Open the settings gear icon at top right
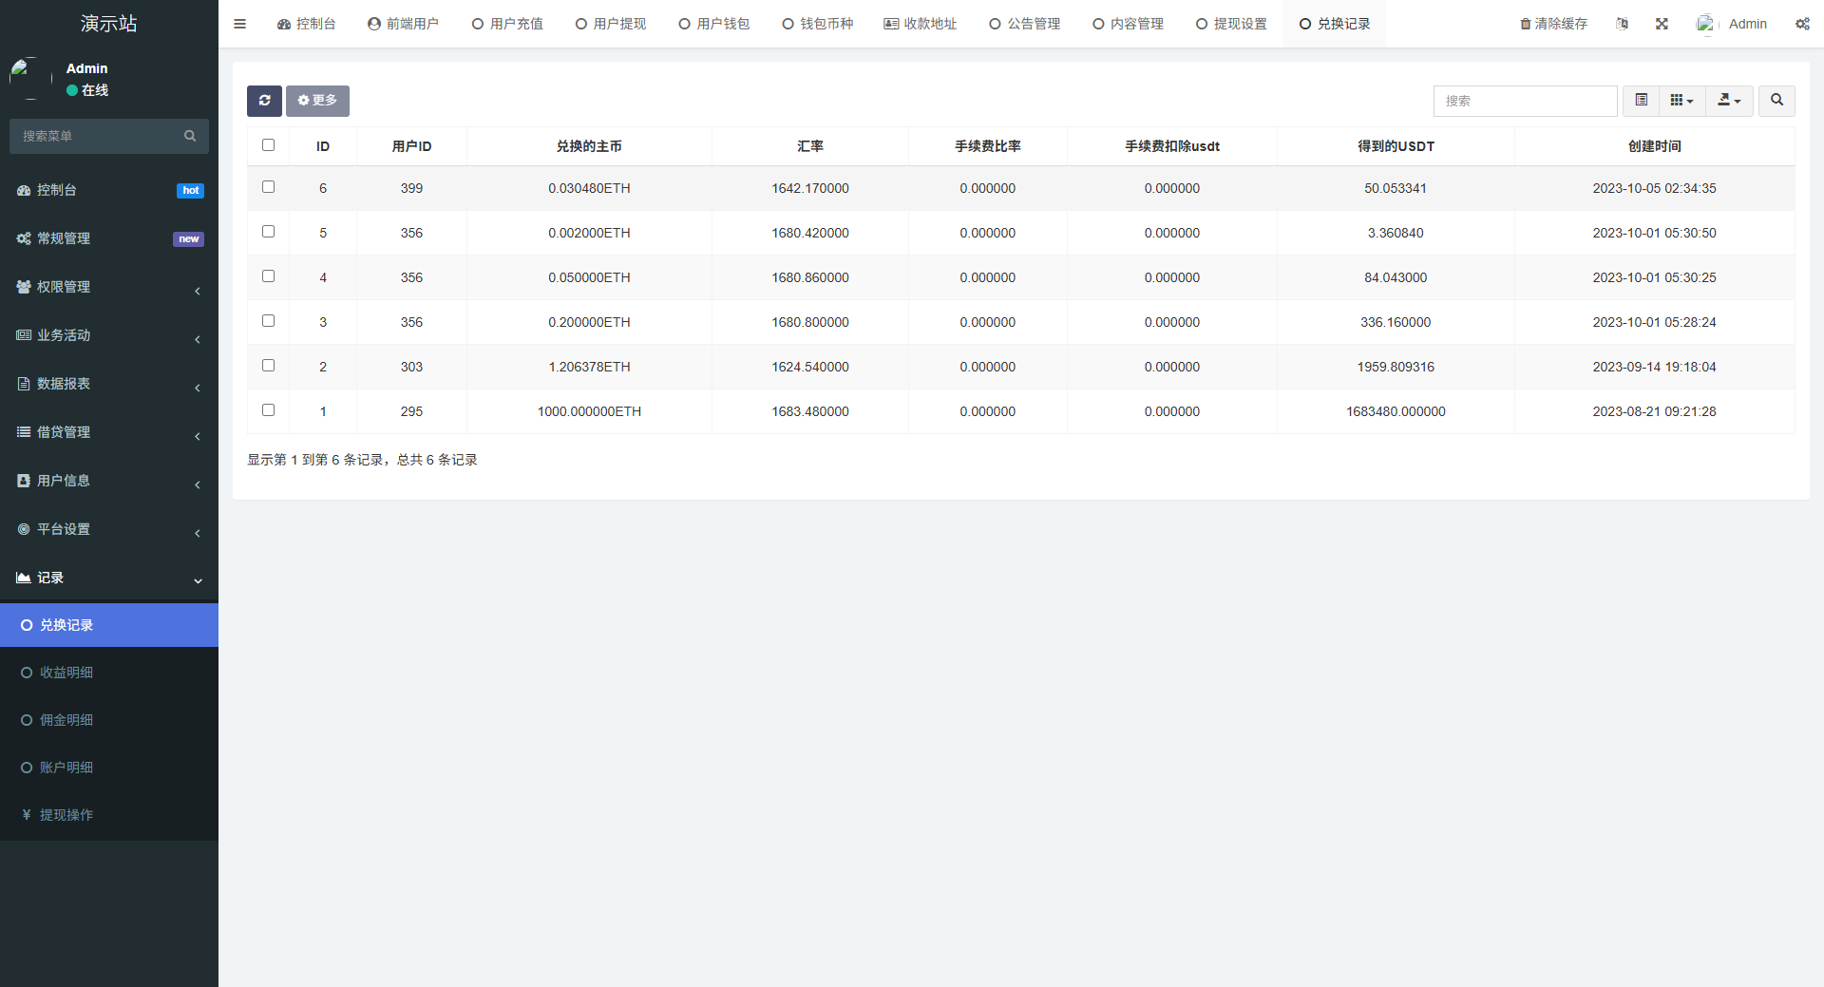 [1802, 24]
